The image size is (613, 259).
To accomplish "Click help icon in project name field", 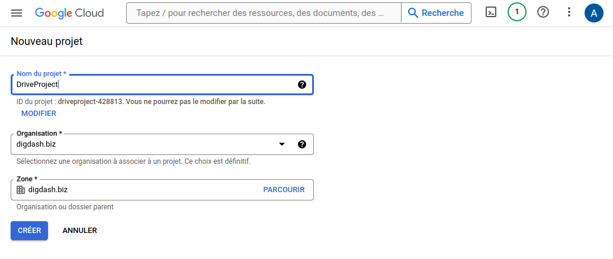I will [302, 85].
